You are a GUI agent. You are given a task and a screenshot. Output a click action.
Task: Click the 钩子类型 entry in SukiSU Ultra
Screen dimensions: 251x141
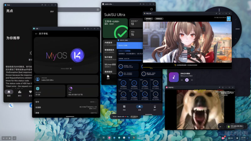click(x=110, y=58)
